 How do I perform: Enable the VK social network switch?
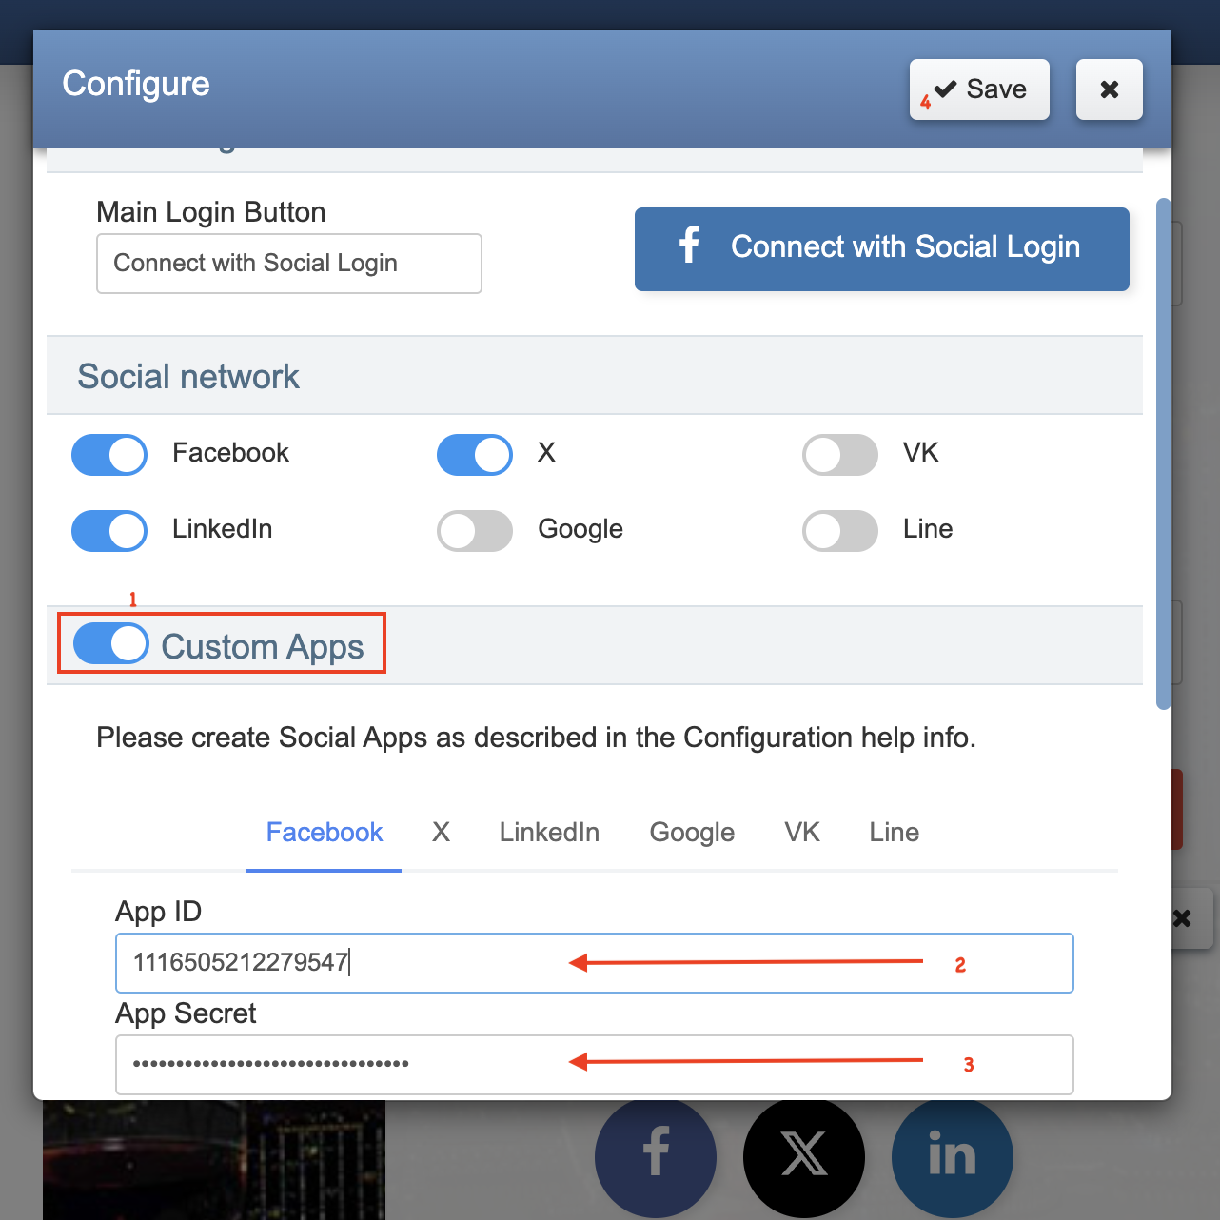840,454
